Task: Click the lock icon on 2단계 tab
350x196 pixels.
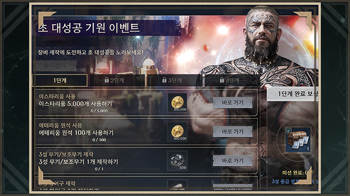Action: [106, 80]
